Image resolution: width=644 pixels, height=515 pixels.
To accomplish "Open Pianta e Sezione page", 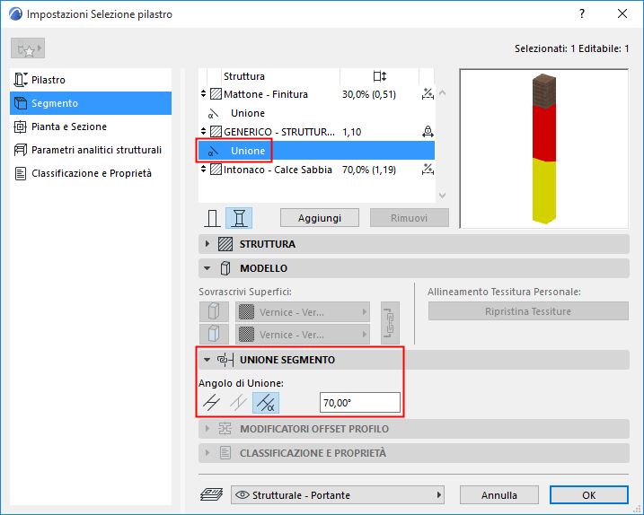I will [x=91, y=127].
